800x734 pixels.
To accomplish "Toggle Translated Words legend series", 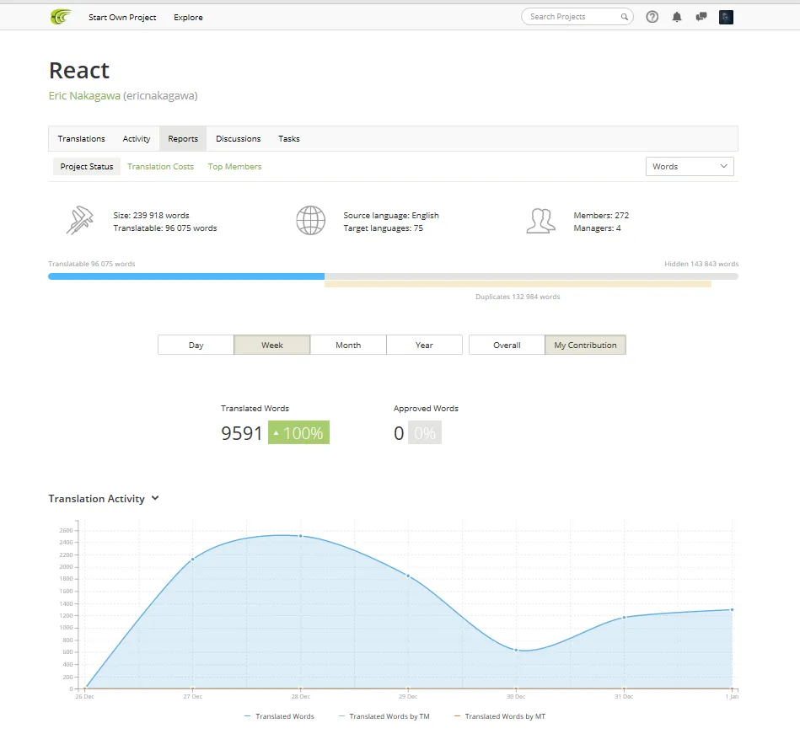I will coord(279,716).
